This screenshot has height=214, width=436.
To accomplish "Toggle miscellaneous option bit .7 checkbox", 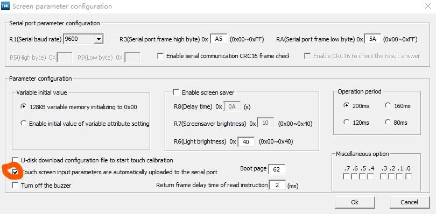I will (346, 176).
